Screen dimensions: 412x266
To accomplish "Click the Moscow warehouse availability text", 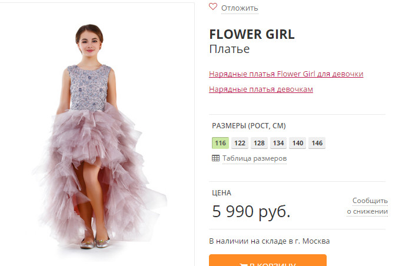I will 270,241.
